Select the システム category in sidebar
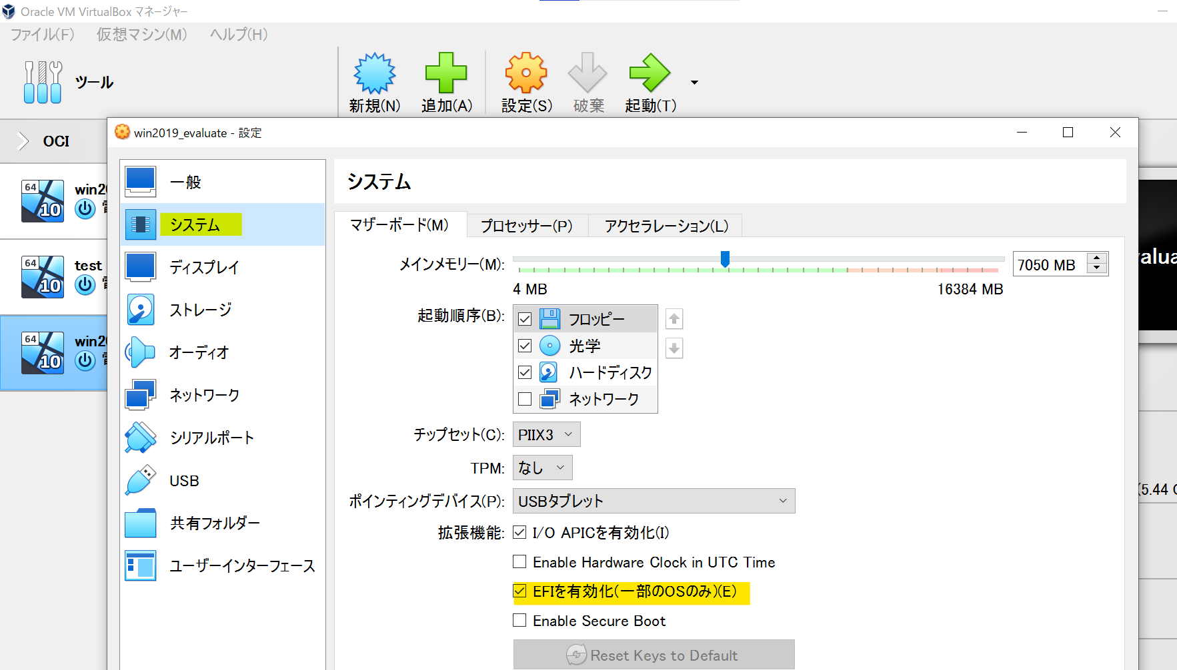Screen dimensions: 1177x670 pyautogui.click(x=223, y=224)
